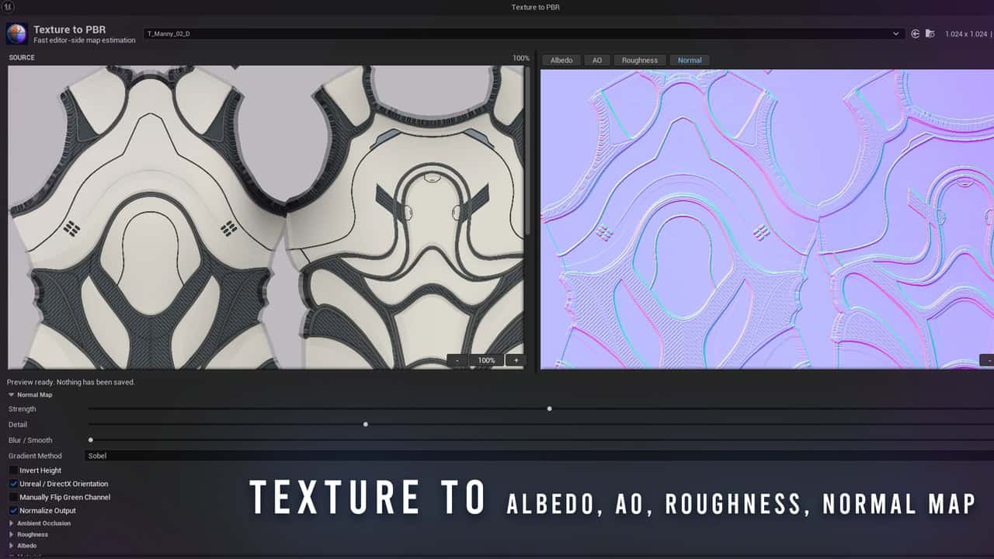Click the Unreal Engine logo icon

click(x=8, y=7)
